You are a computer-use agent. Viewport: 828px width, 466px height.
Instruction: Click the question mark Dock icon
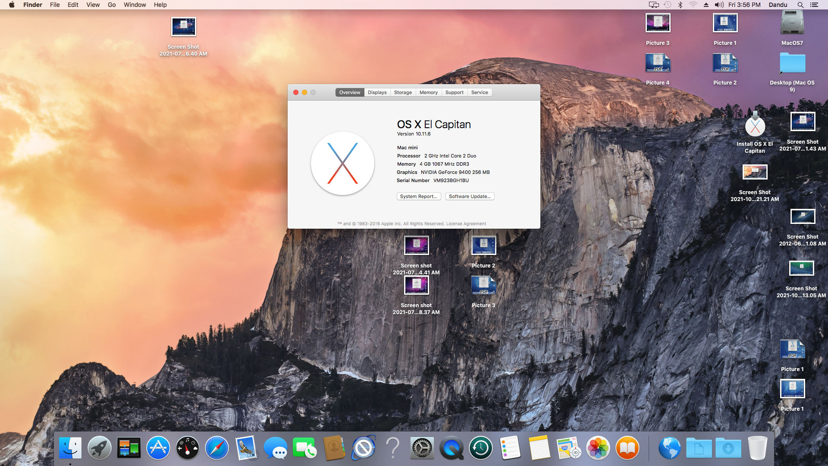click(392, 448)
